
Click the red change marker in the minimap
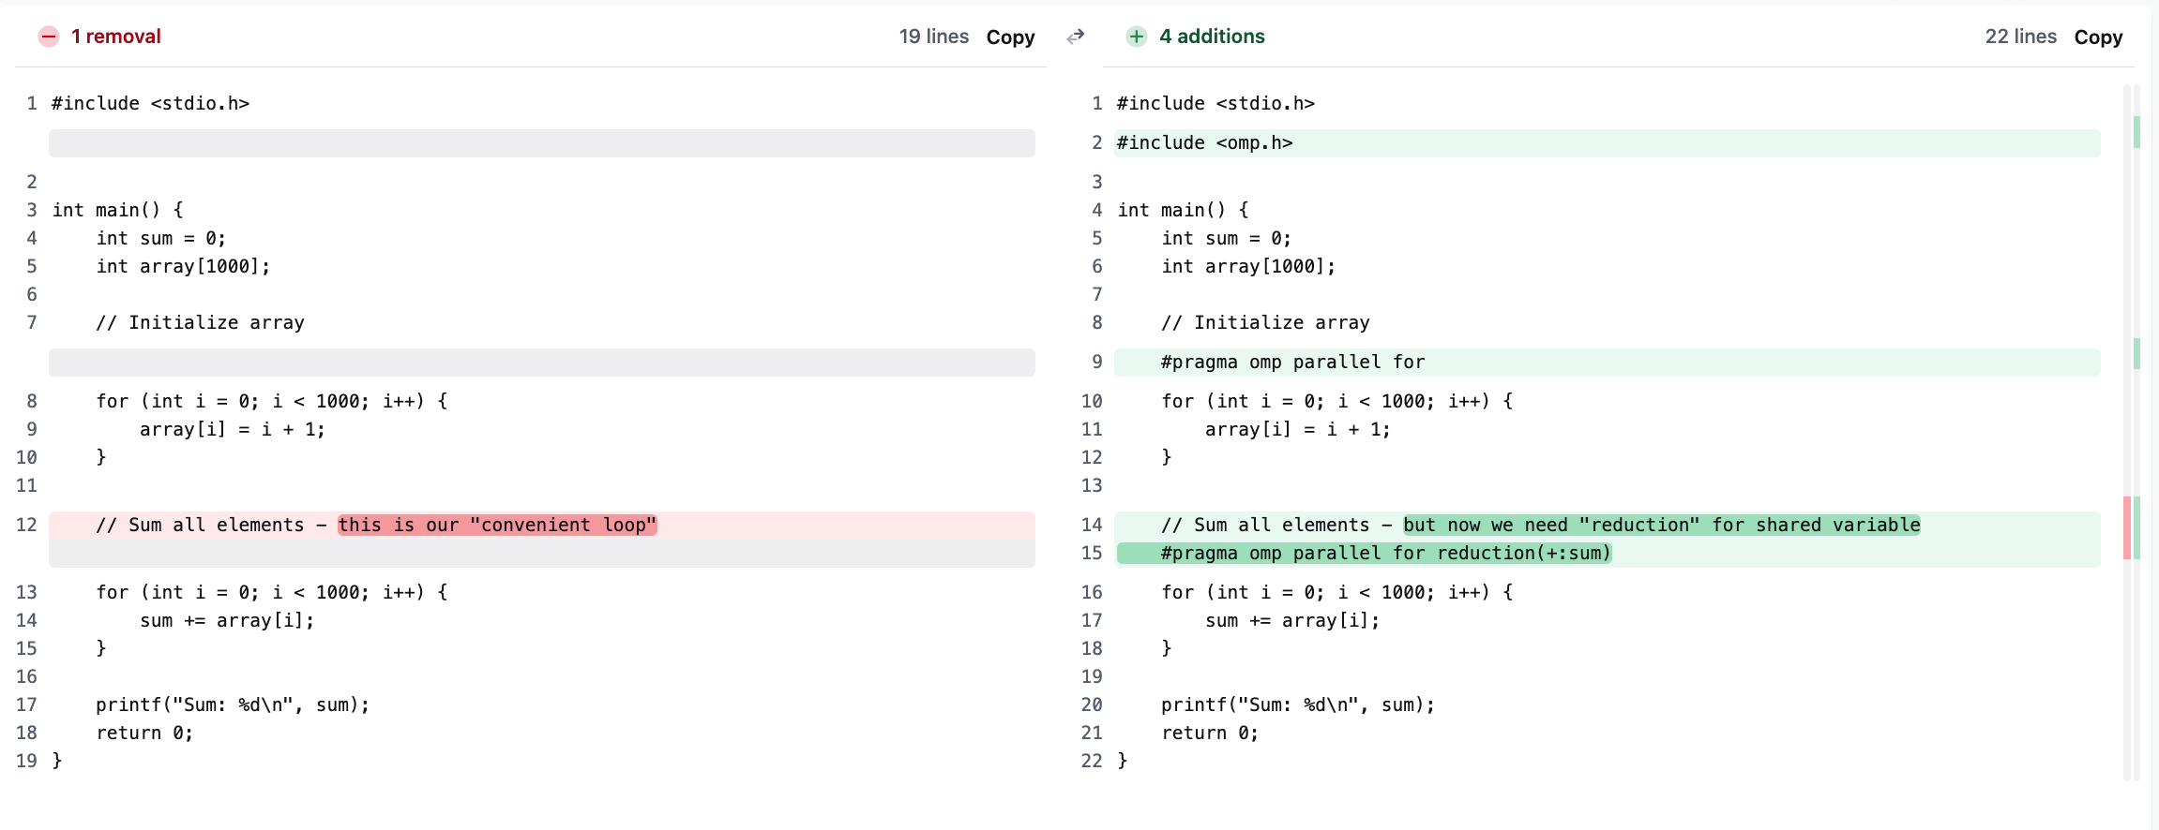2127,527
